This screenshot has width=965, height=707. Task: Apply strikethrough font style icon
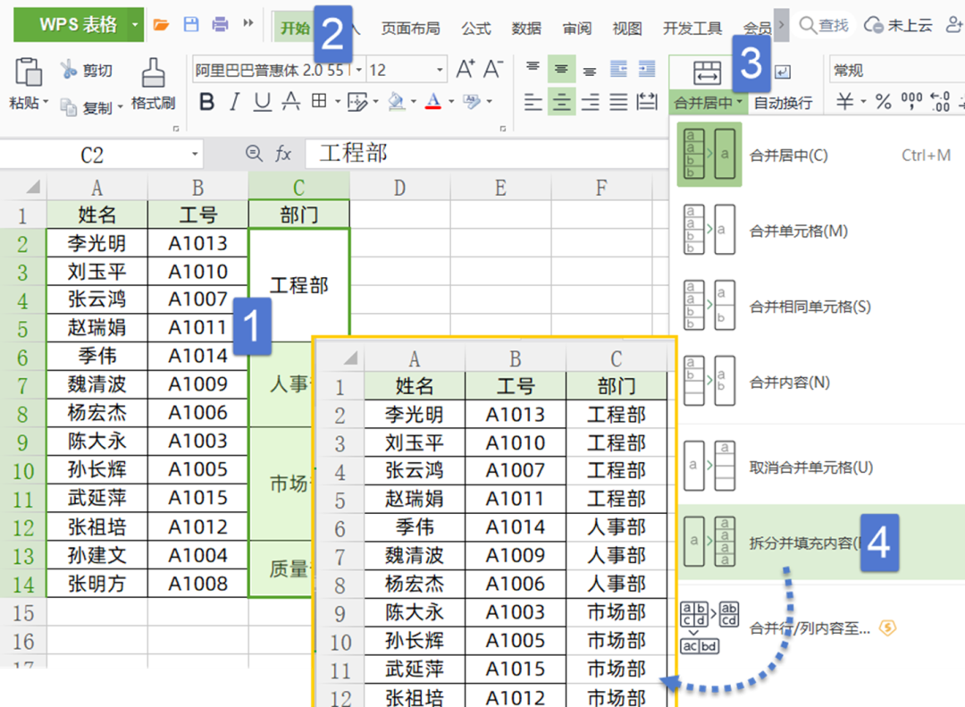(290, 102)
